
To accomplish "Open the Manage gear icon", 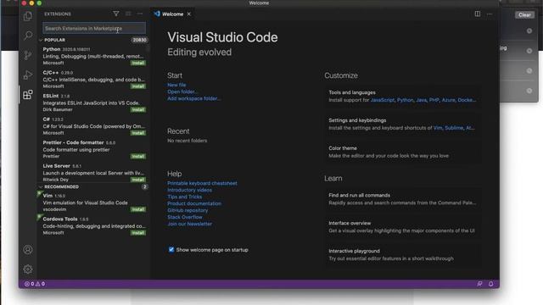I will pyautogui.click(x=28, y=269).
